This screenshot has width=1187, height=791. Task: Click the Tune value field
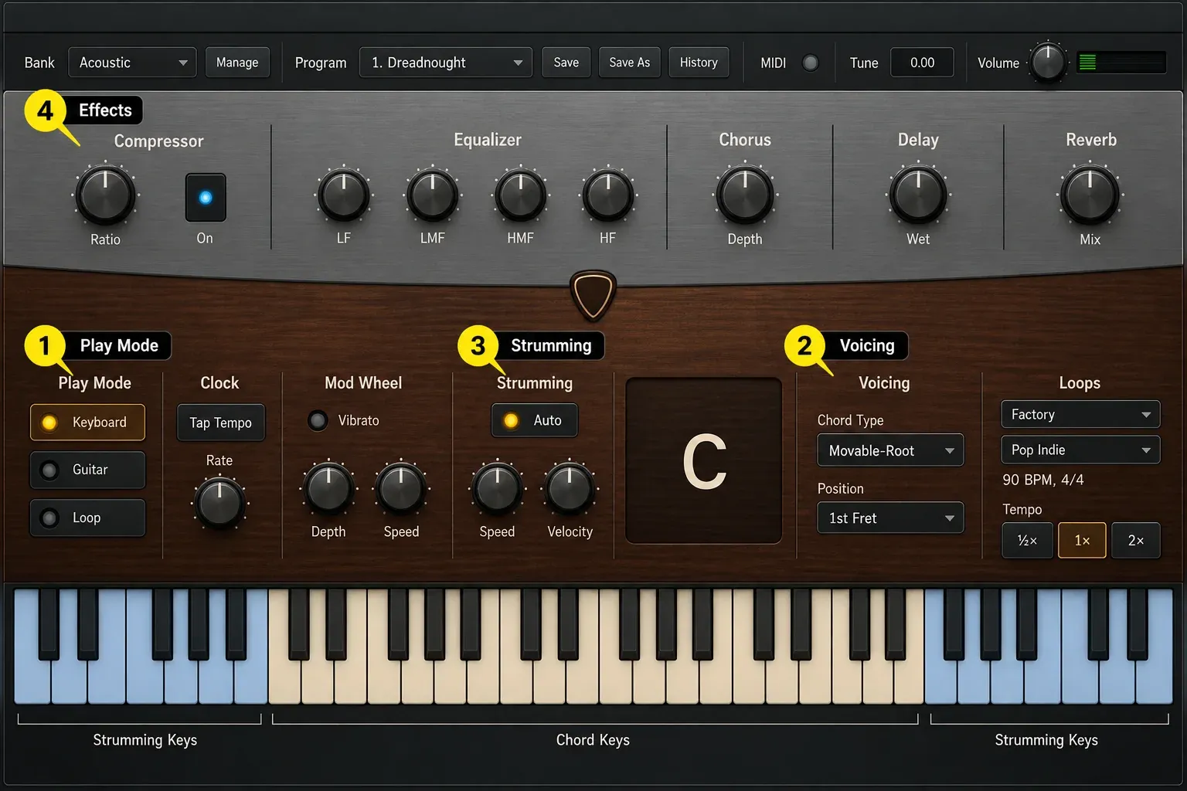pos(922,63)
